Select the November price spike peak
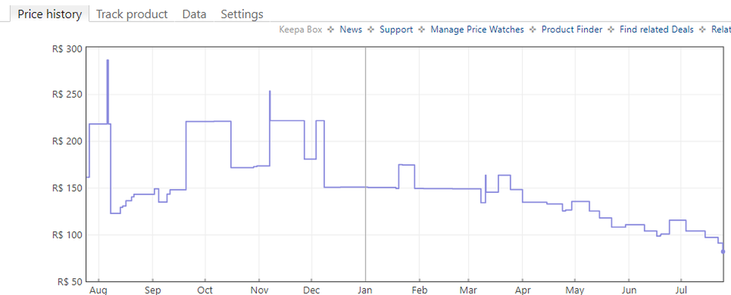This screenshot has height=295, width=731. click(x=270, y=91)
